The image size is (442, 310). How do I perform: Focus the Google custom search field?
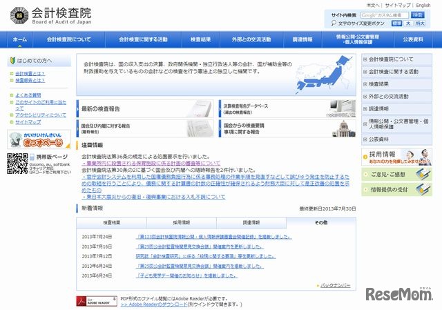pyautogui.click(x=385, y=15)
